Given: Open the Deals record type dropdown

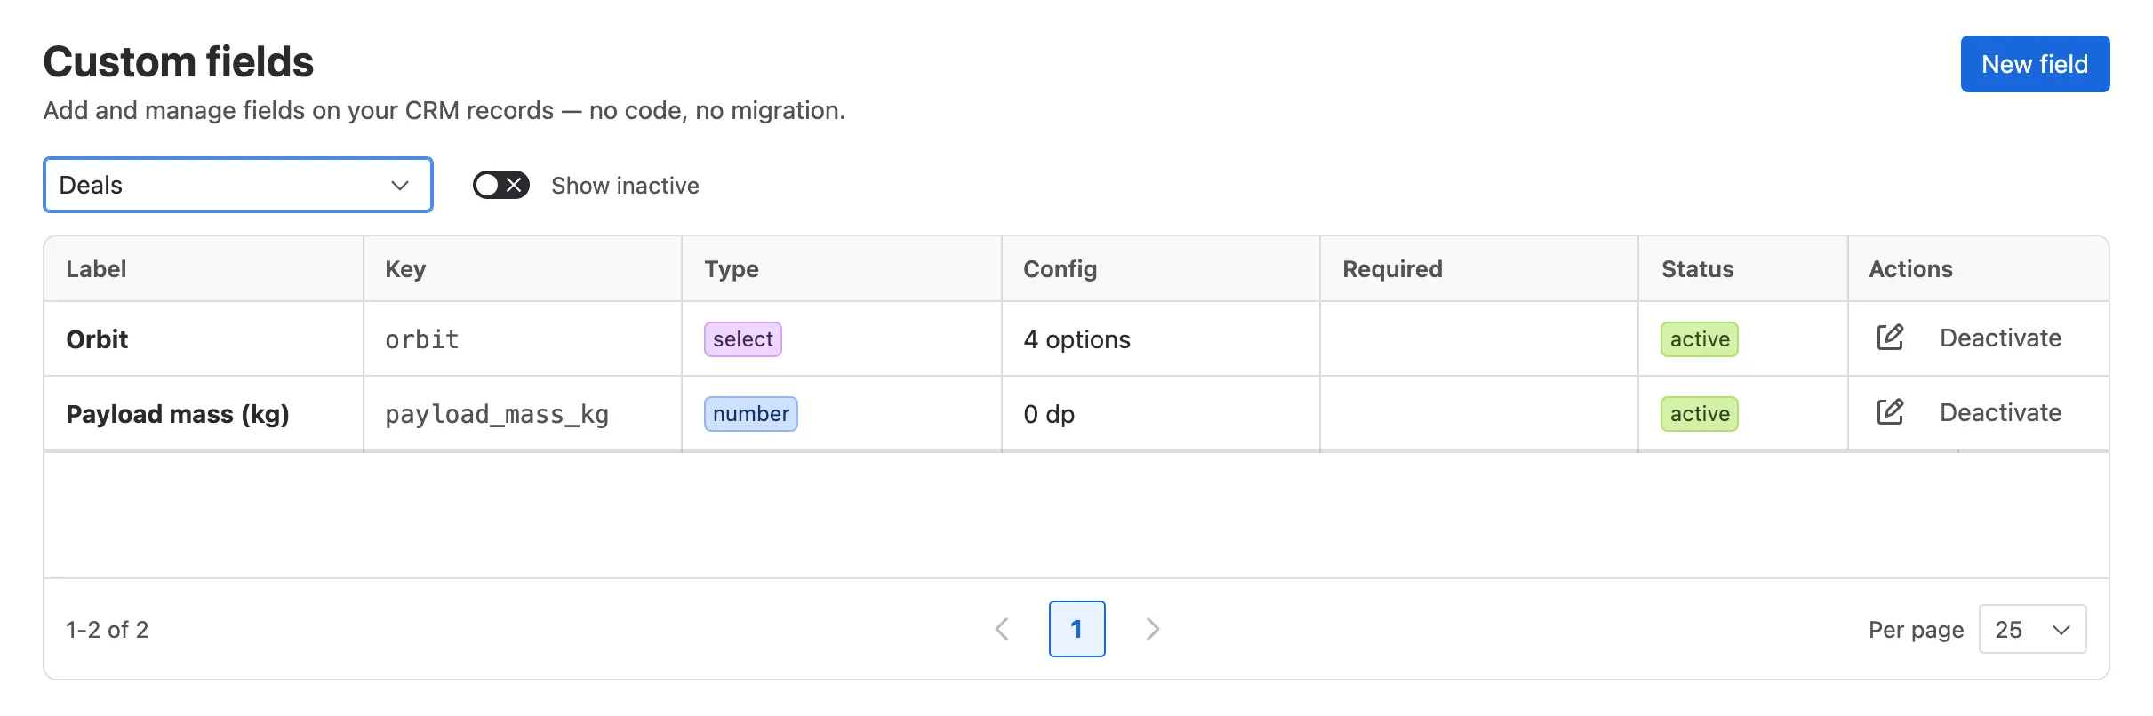Looking at the screenshot, I should pos(238,185).
